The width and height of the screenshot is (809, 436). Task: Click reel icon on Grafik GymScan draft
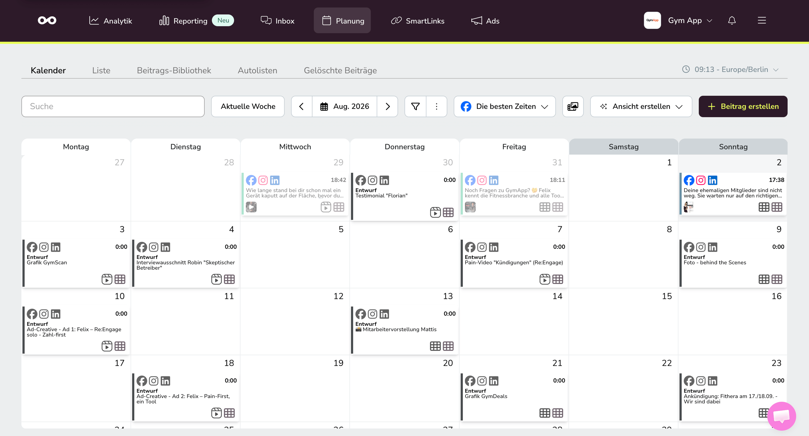(107, 279)
